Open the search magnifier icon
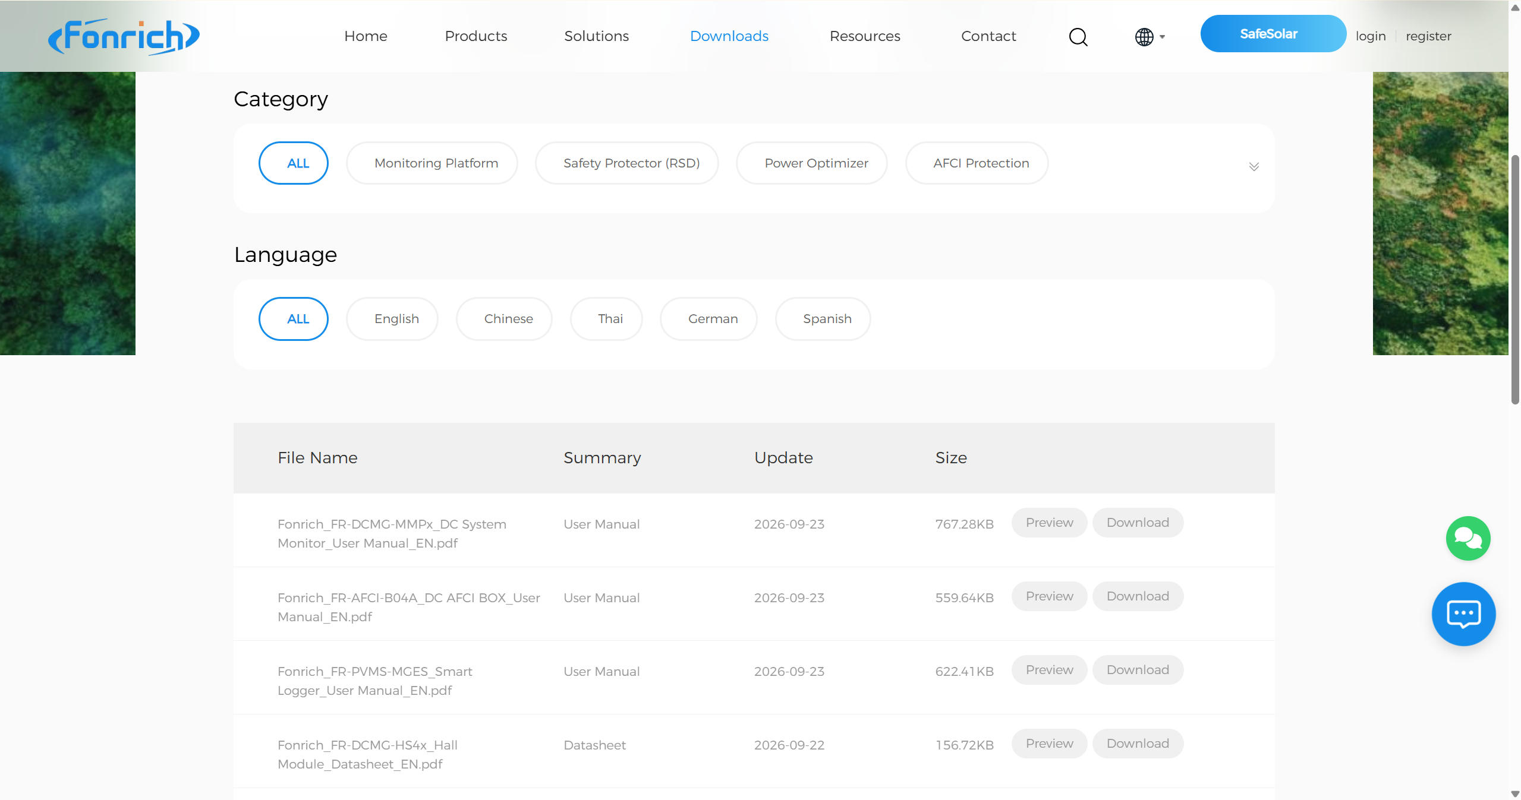The height and width of the screenshot is (800, 1521). pyautogui.click(x=1078, y=37)
